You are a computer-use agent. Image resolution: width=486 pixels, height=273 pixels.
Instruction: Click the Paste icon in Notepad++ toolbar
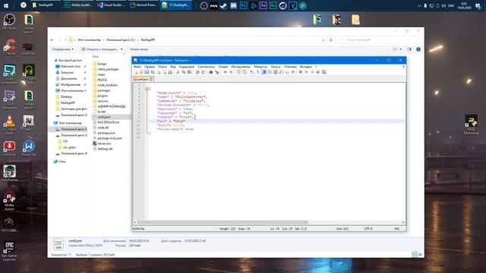coord(189,72)
